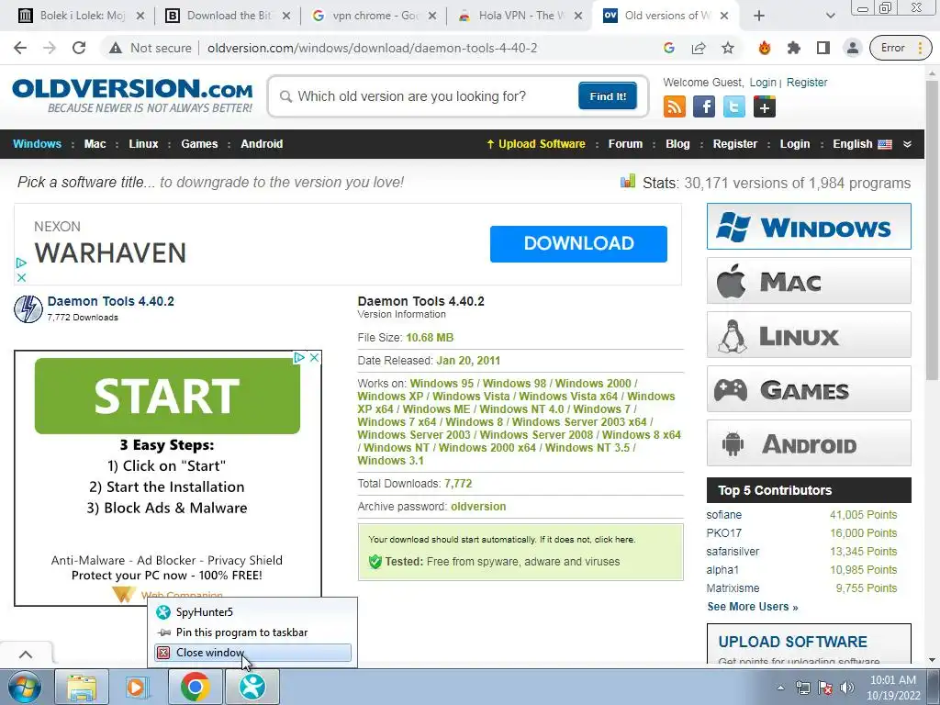940x705 pixels.
Task: Open Windows Explorer from the taskbar
Action: click(82, 687)
